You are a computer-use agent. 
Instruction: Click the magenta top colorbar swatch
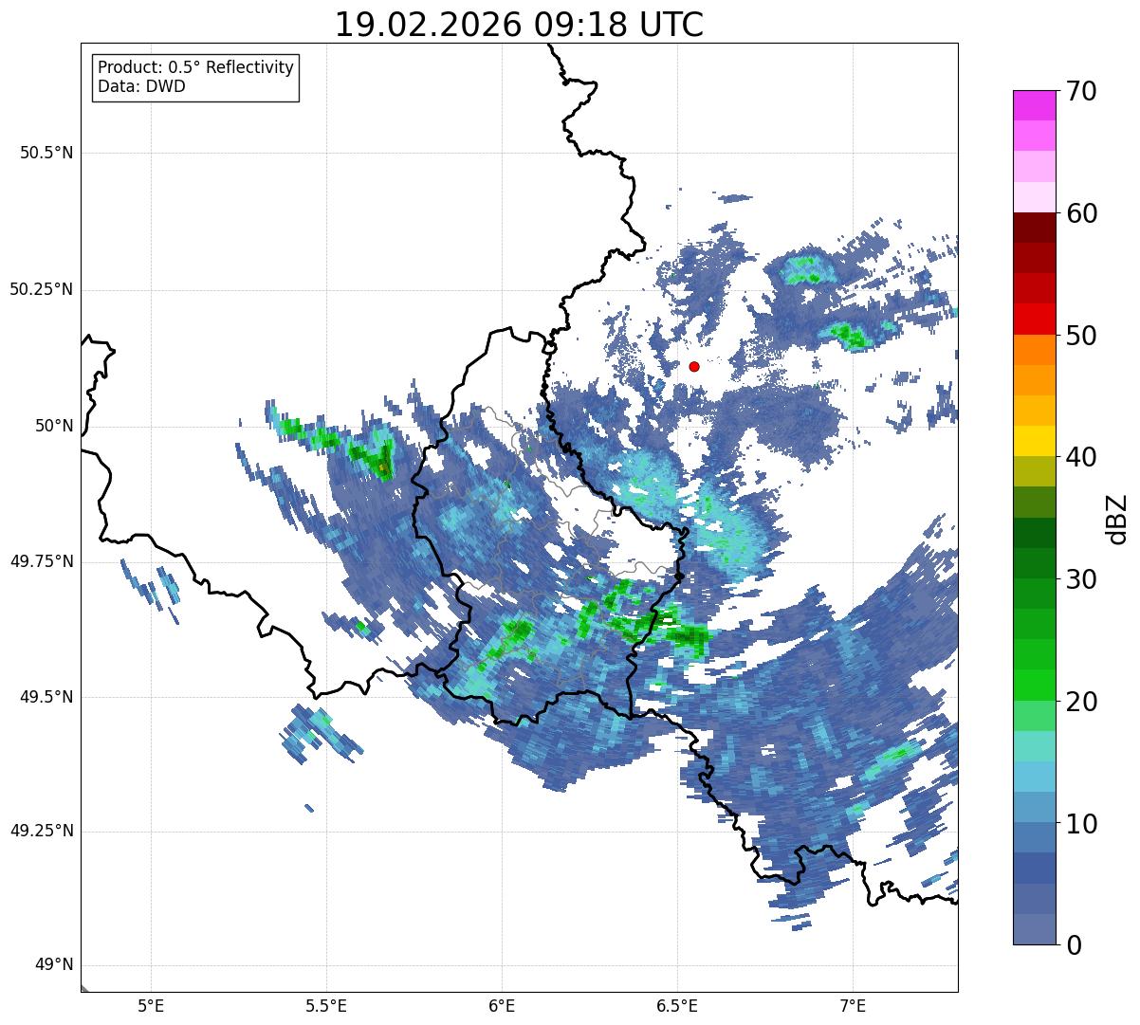[x=1034, y=105]
